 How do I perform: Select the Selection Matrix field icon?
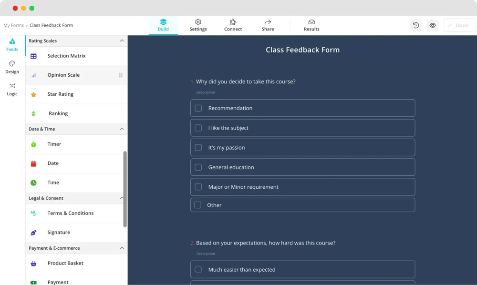coord(33,56)
